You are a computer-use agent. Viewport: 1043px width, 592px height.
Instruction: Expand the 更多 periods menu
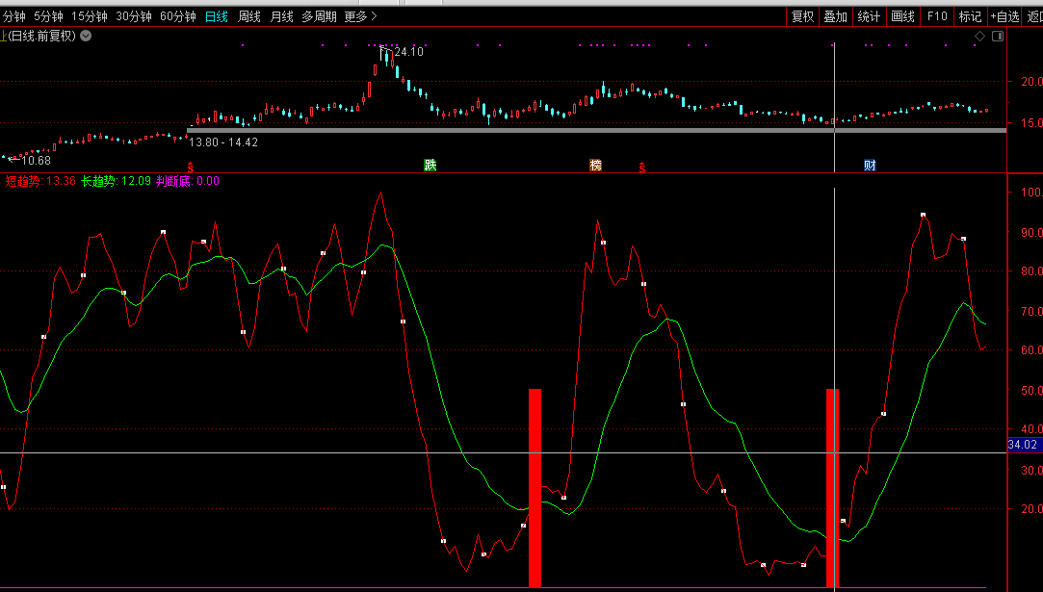360,16
